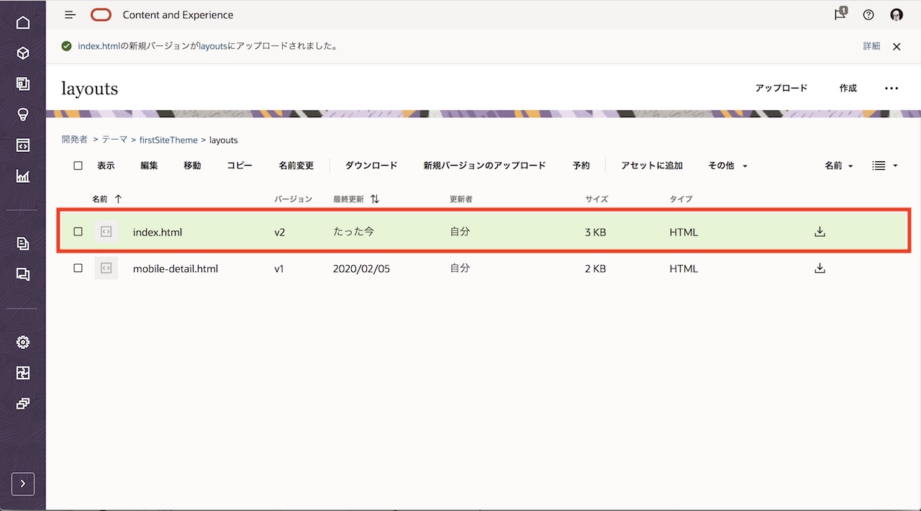This screenshot has width=921, height=511.
Task: Open the firstSiteTheme breadcrumb link
Action: click(x=168, y=140)
